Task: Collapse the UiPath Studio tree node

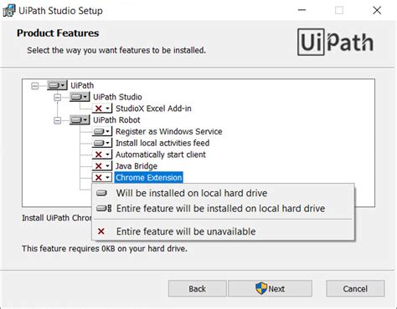Action: (x=57, y=97)
